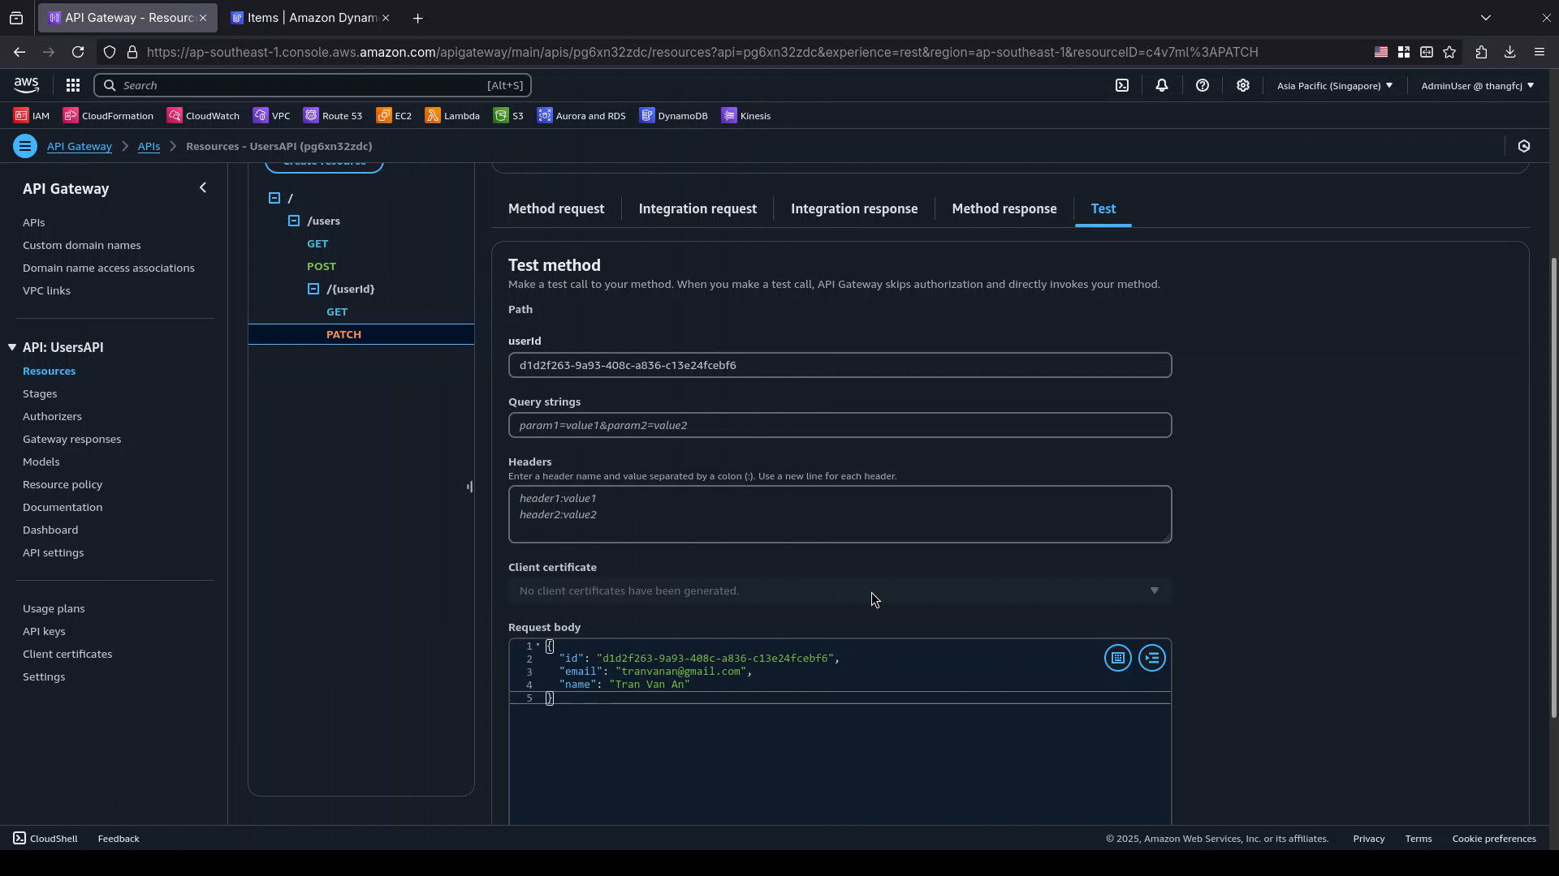The height and width of the screenshot is (876, 1559).
Task: Click the request body keyboard shortcuts icon
Action: click(x=1118, y=658)
